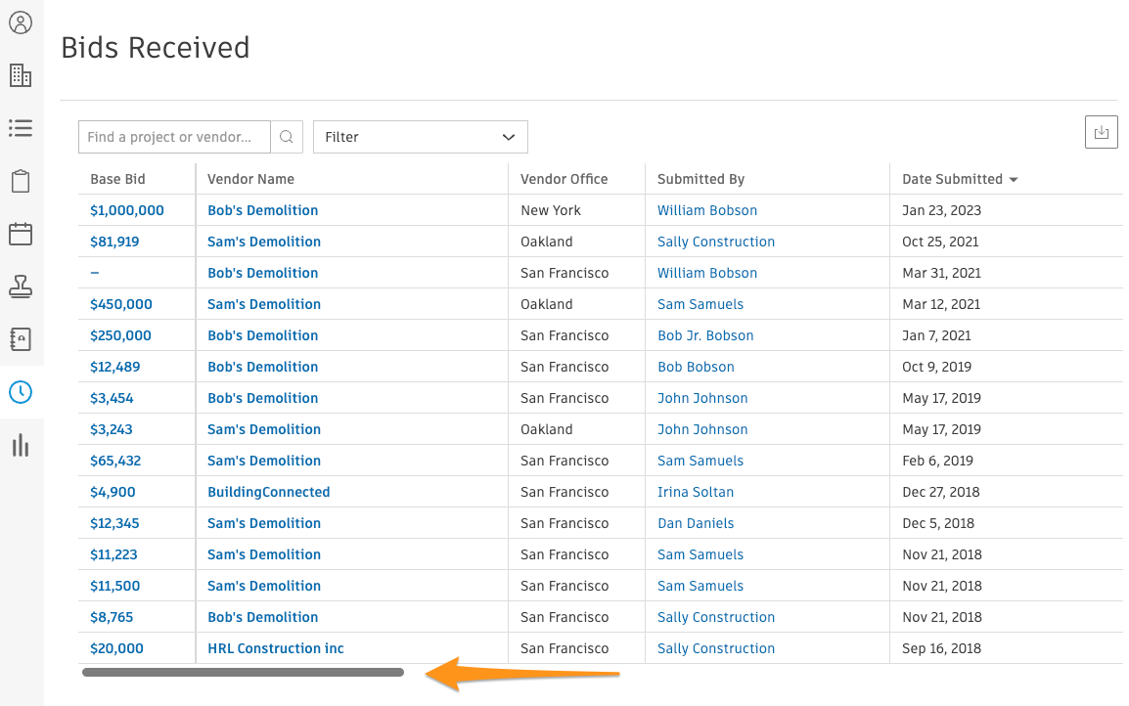Click the horizontal scrollbar below the table
This screenshot has height=706, width=1129.
(x=243, y=673)
